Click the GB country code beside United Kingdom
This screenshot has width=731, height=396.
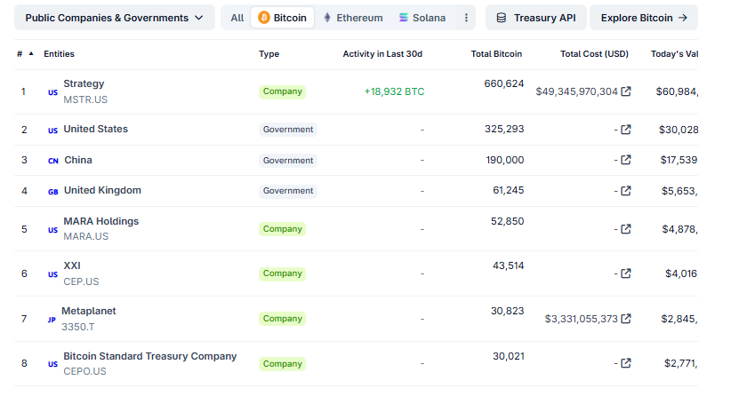coord(53,191)
